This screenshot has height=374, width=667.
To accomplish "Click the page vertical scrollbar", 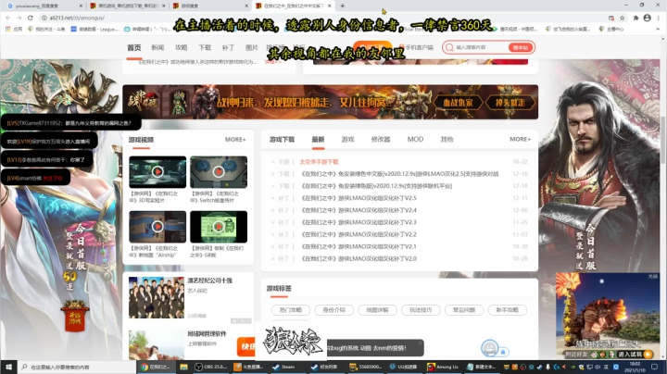I will 663,141.
